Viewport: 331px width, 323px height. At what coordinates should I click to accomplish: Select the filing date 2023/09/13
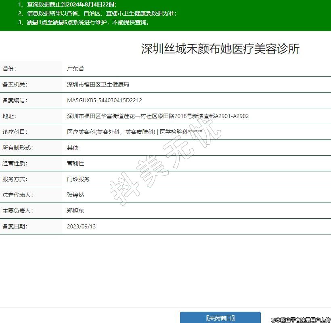(81, 226)
